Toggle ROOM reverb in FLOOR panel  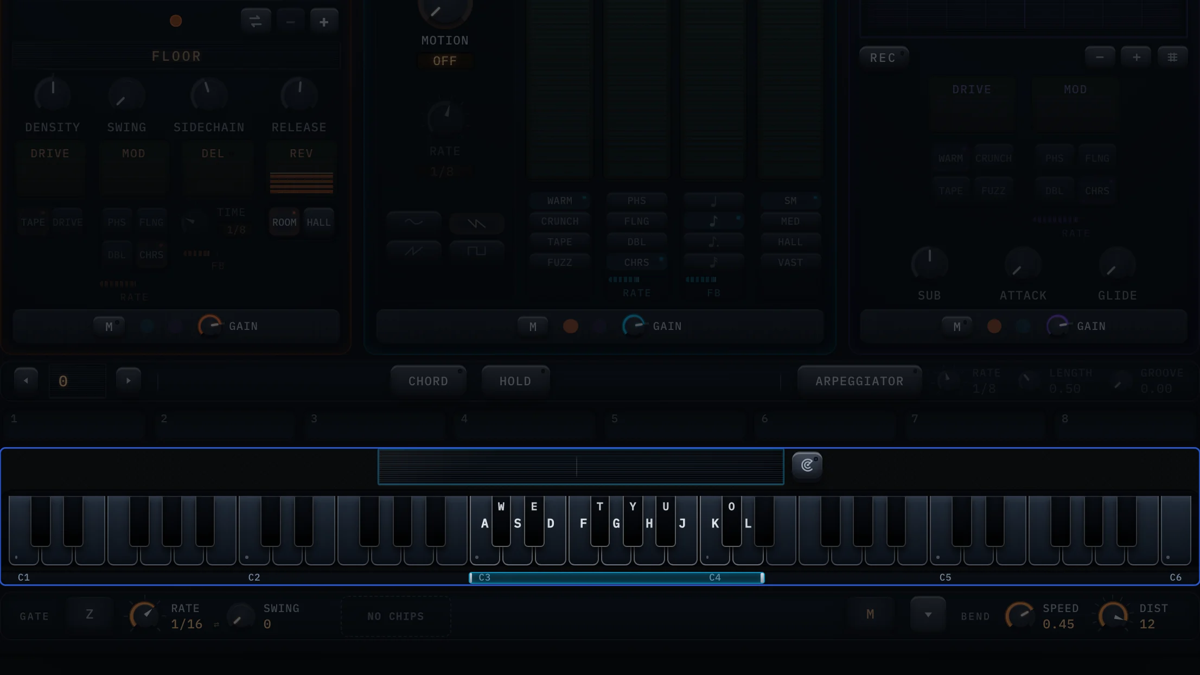pos(284,222)
